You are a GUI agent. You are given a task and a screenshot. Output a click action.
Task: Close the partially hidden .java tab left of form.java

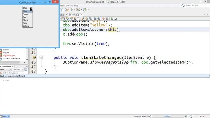(x=66, y=15)
